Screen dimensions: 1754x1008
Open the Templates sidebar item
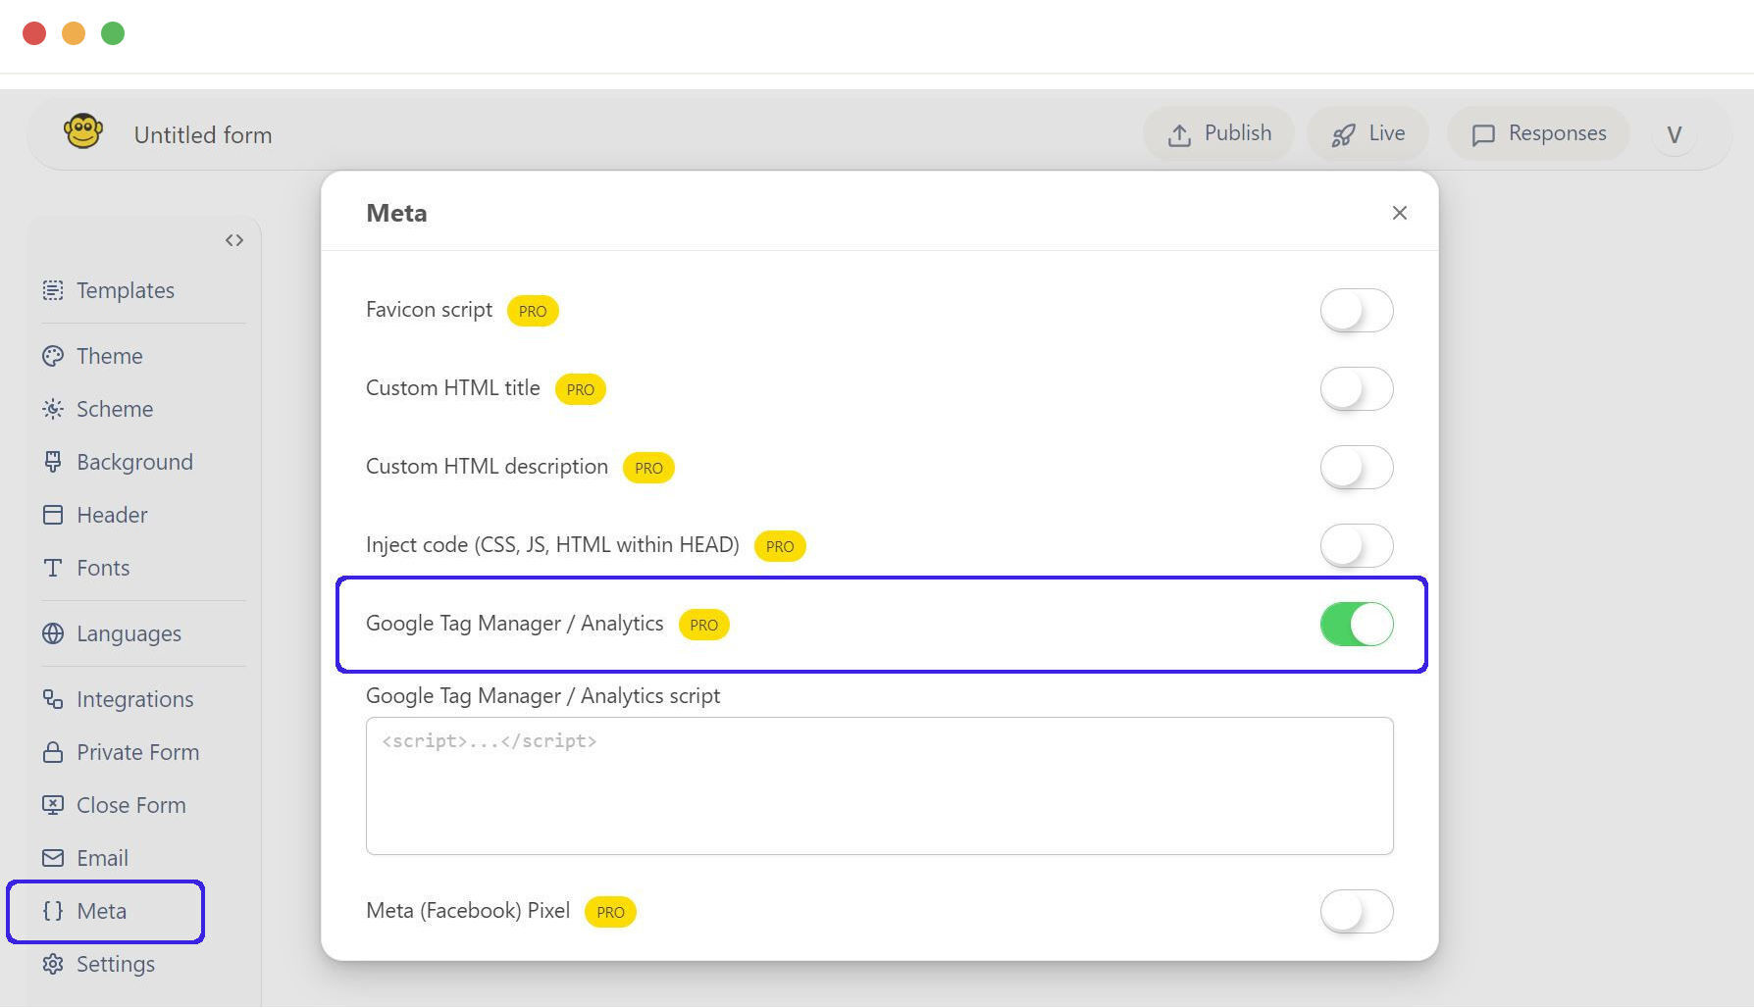(x=125, y=290)
